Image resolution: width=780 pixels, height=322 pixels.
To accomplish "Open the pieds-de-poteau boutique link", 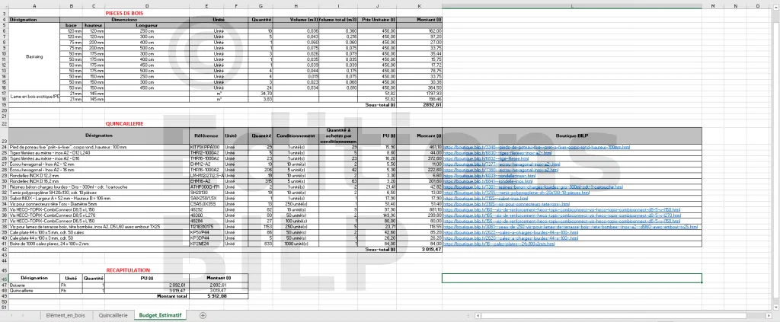I will tap(532, 146).
